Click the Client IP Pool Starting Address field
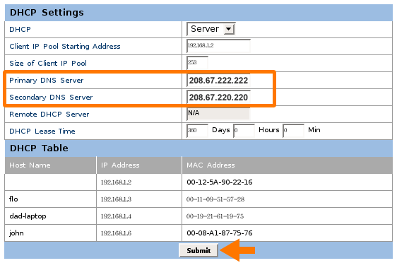 click(x=218, y=46)
